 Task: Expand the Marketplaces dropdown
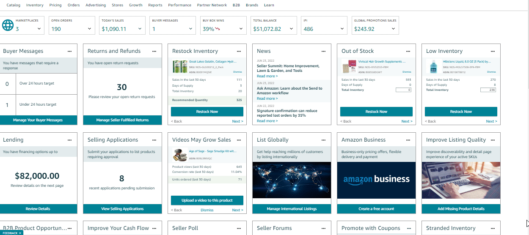click(39, 29)
